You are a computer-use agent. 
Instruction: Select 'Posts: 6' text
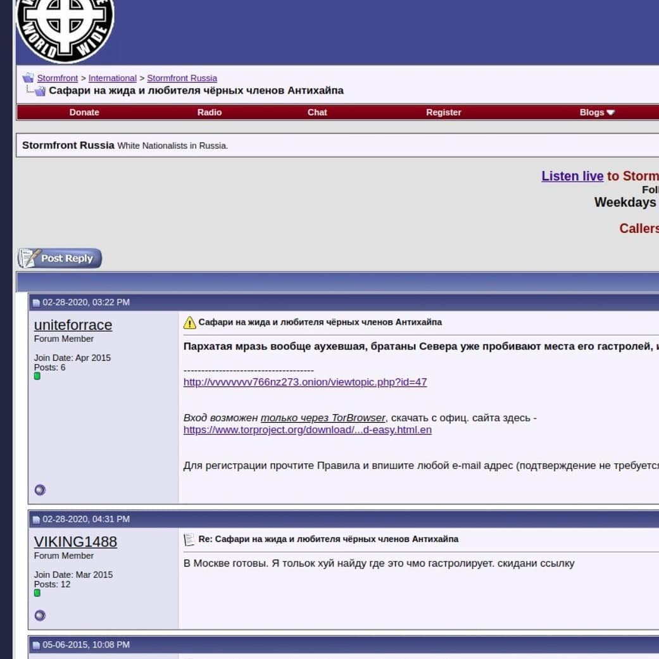pyautogui.click(x=49, y=367)
